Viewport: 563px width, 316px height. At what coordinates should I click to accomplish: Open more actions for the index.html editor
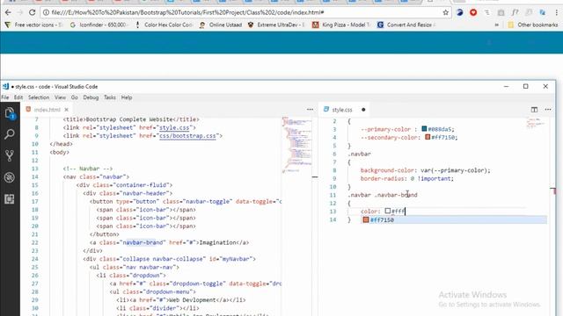coord(310,110)
